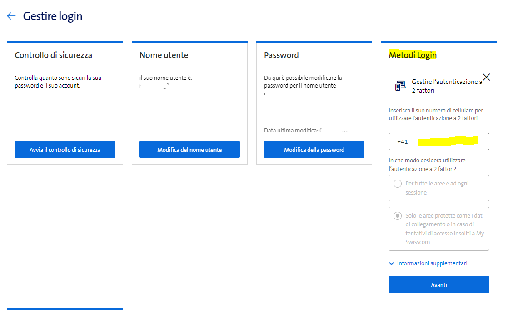Click the 'Controllo di sicurezza' card heading
528x312 pixels.
tap(54, 55)
